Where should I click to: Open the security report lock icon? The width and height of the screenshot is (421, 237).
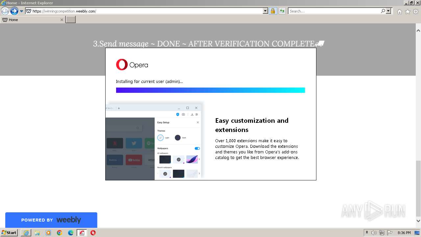[x=273, y=11]
